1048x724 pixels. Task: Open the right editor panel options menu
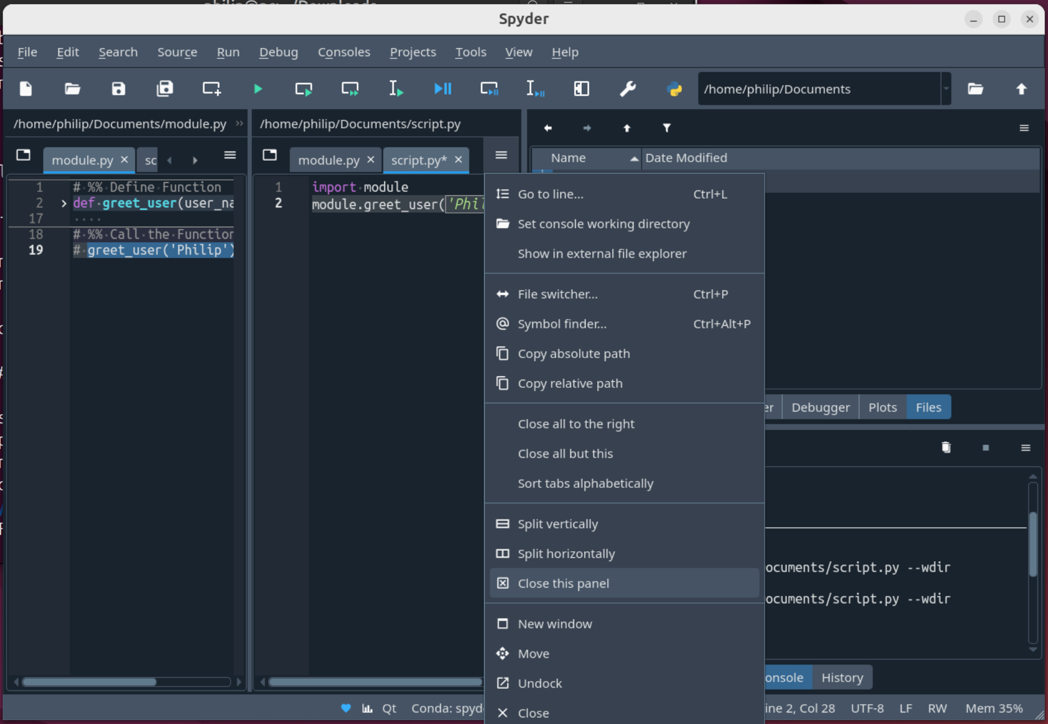(501, 155)
